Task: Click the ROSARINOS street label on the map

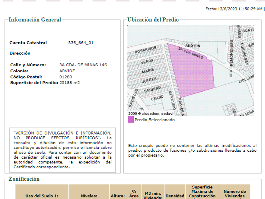Action: pyautogui.click(x=145, y=50)
